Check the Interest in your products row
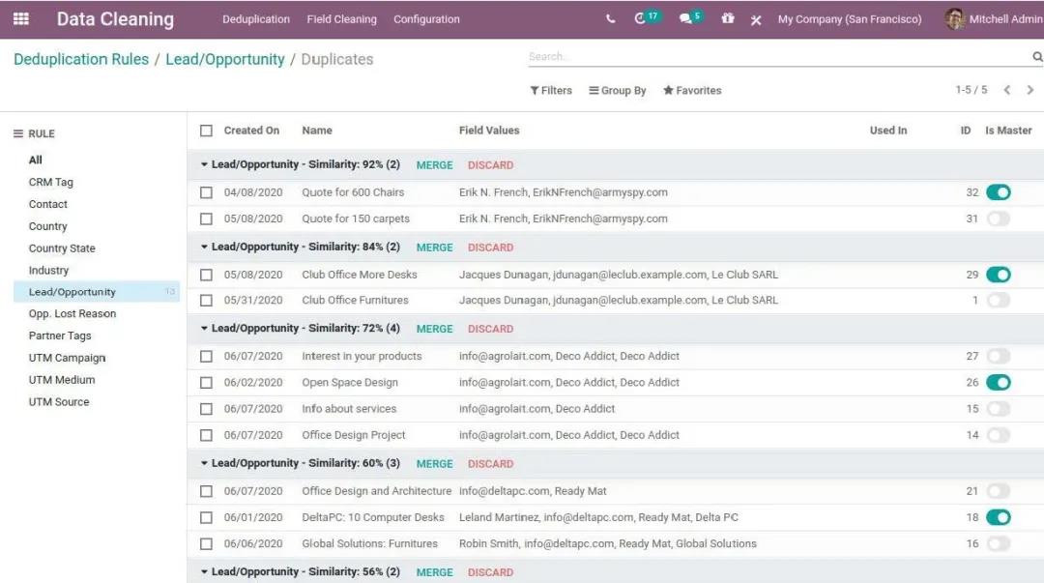The image size is (1044, 583). (x=207, y=357)
